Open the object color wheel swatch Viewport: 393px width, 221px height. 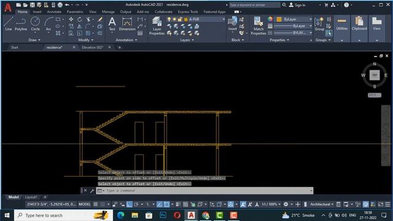point(270,19)
